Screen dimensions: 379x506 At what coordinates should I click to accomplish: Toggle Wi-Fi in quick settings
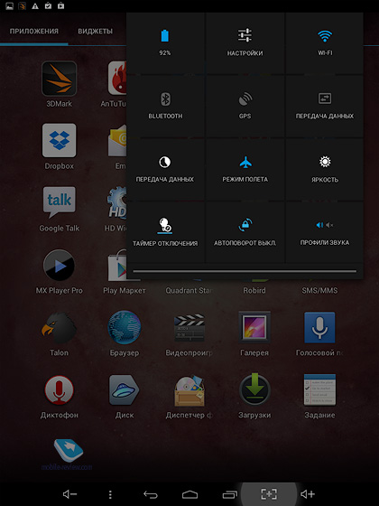(325, 43)
